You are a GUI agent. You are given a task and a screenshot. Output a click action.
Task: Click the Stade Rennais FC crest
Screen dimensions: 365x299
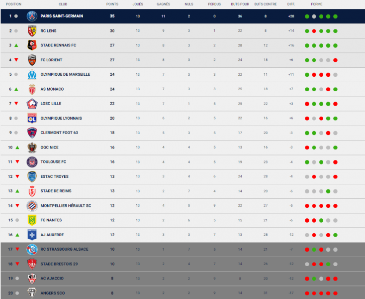tap(32, 45)
